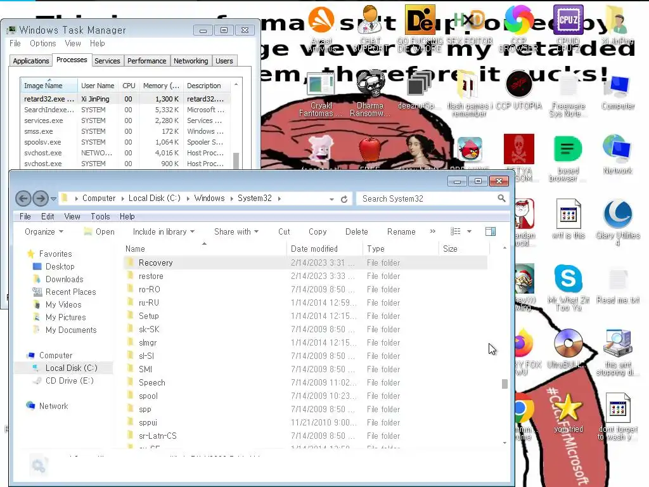Select the Speech folder row
The height and width of the screenshot is (487, 649).
point(305,382)
